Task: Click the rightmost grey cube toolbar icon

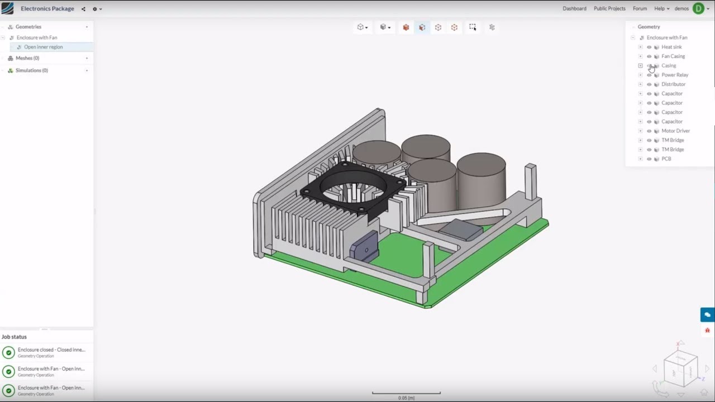Action: tap(492, 27)
